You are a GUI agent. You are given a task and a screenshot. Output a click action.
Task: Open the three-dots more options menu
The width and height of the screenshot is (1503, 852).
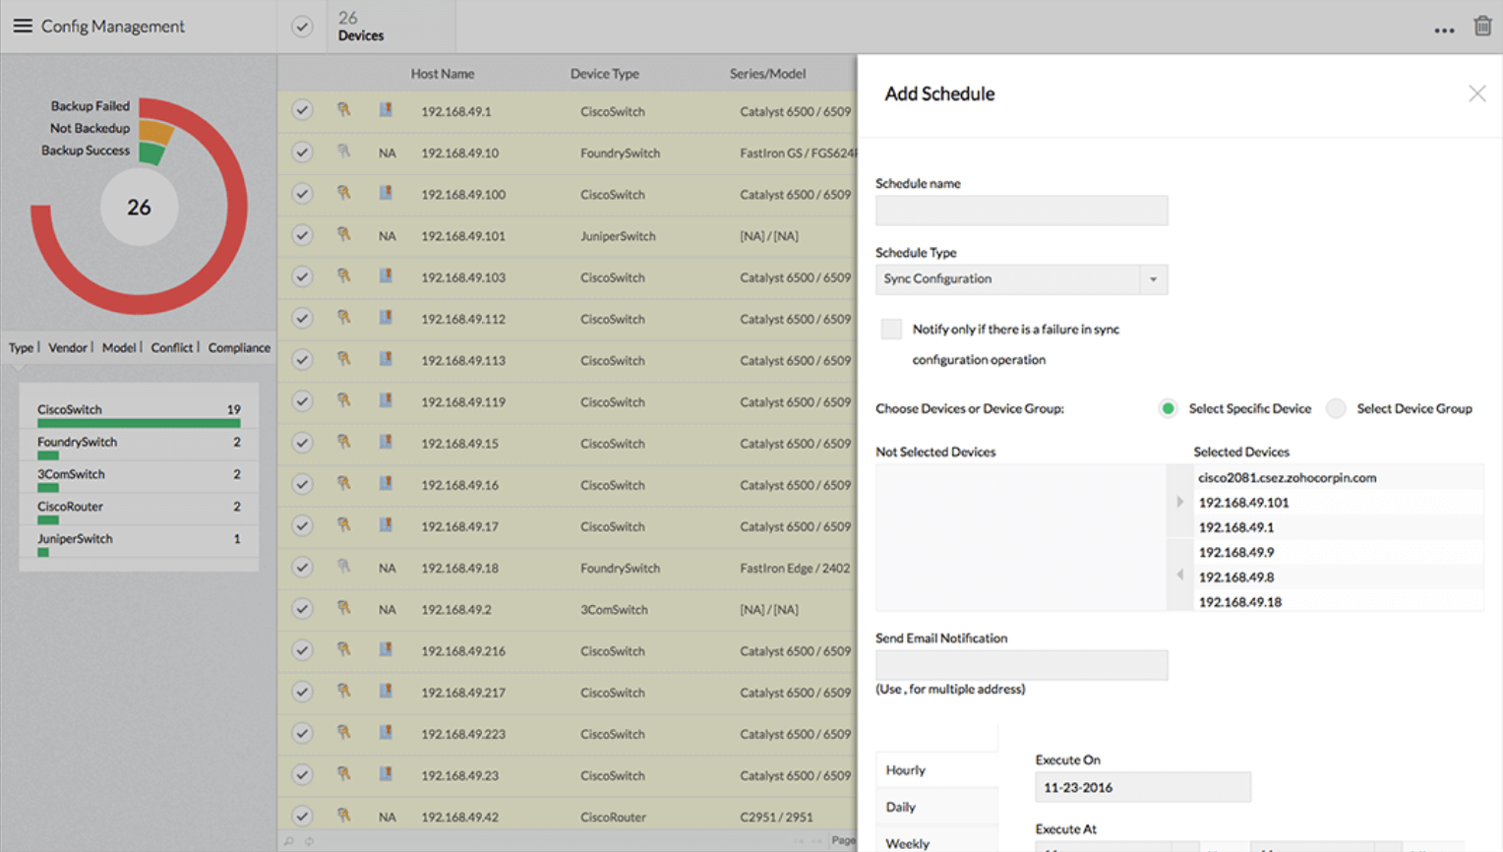(x=1443, y=30)
